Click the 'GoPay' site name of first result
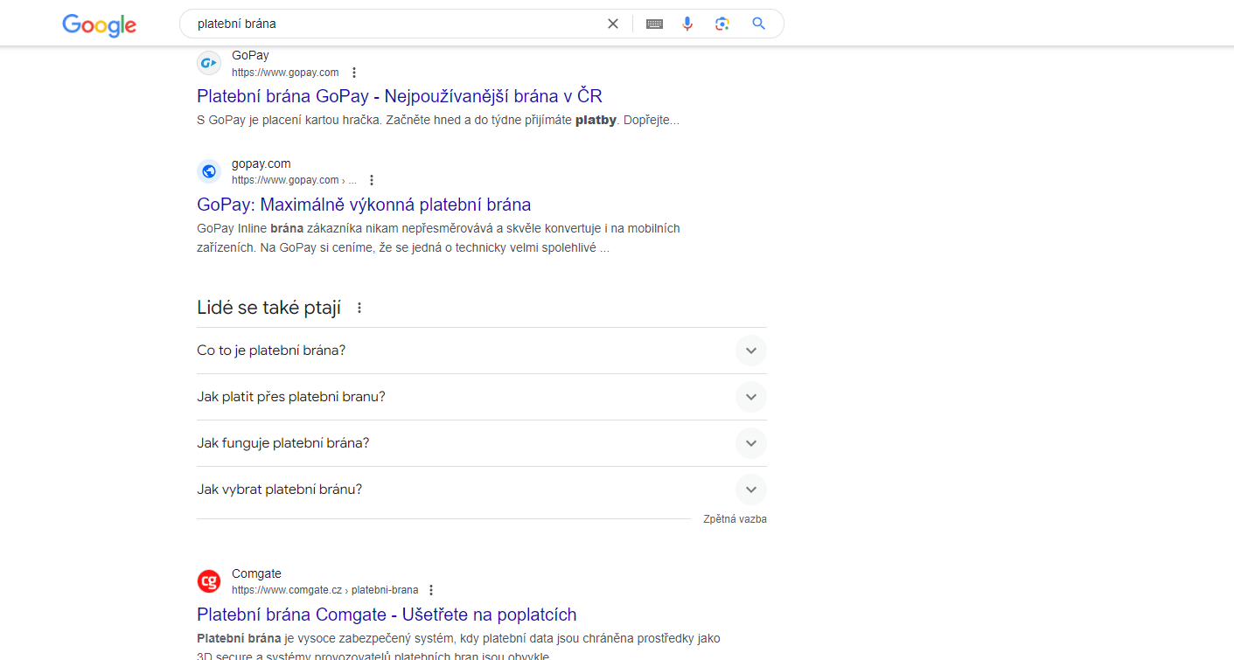 tap(250, 55)
